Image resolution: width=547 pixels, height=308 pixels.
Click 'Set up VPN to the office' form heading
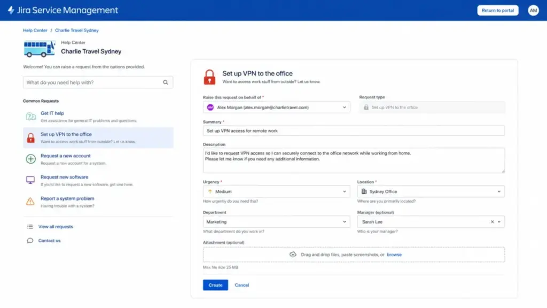[x=257, y=73]
